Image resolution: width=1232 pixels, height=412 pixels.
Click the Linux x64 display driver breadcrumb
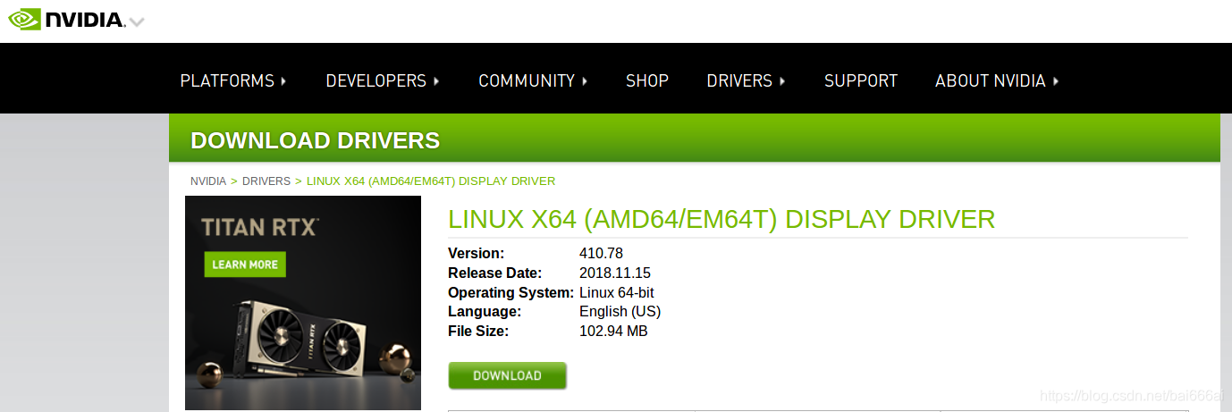coord(431,181)
